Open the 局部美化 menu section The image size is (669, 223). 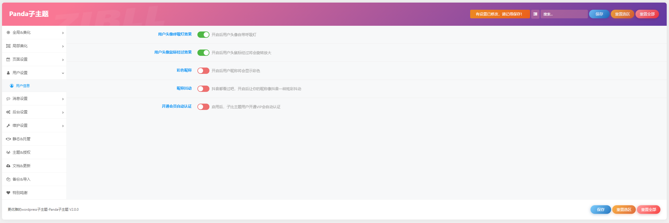pyautogui.click(x=34, y=46)
